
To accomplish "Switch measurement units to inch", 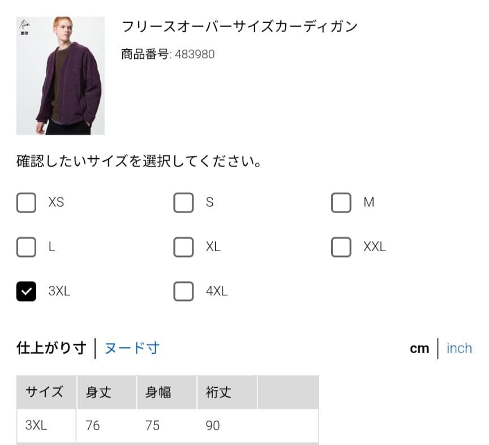I will (x=459, y=349).
